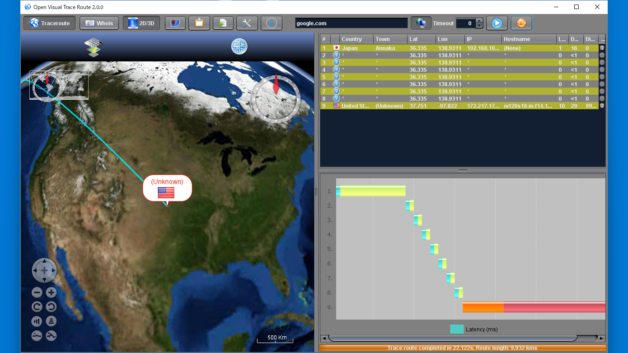
Task: Click the pan navigation pad control
Action: [x=44, y=270]
